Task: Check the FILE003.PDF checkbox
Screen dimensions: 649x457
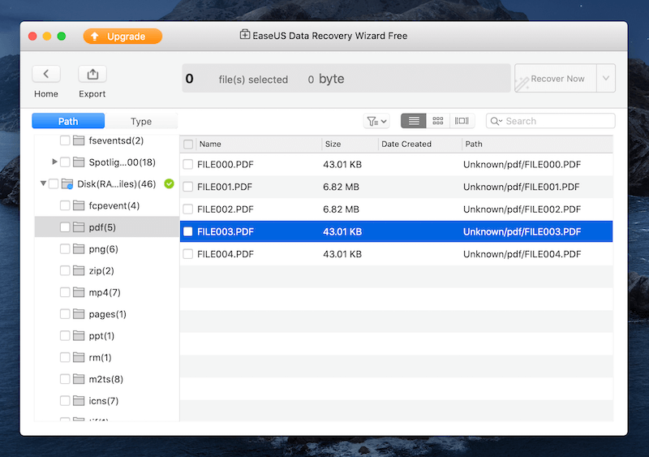Action: point(188,231)
